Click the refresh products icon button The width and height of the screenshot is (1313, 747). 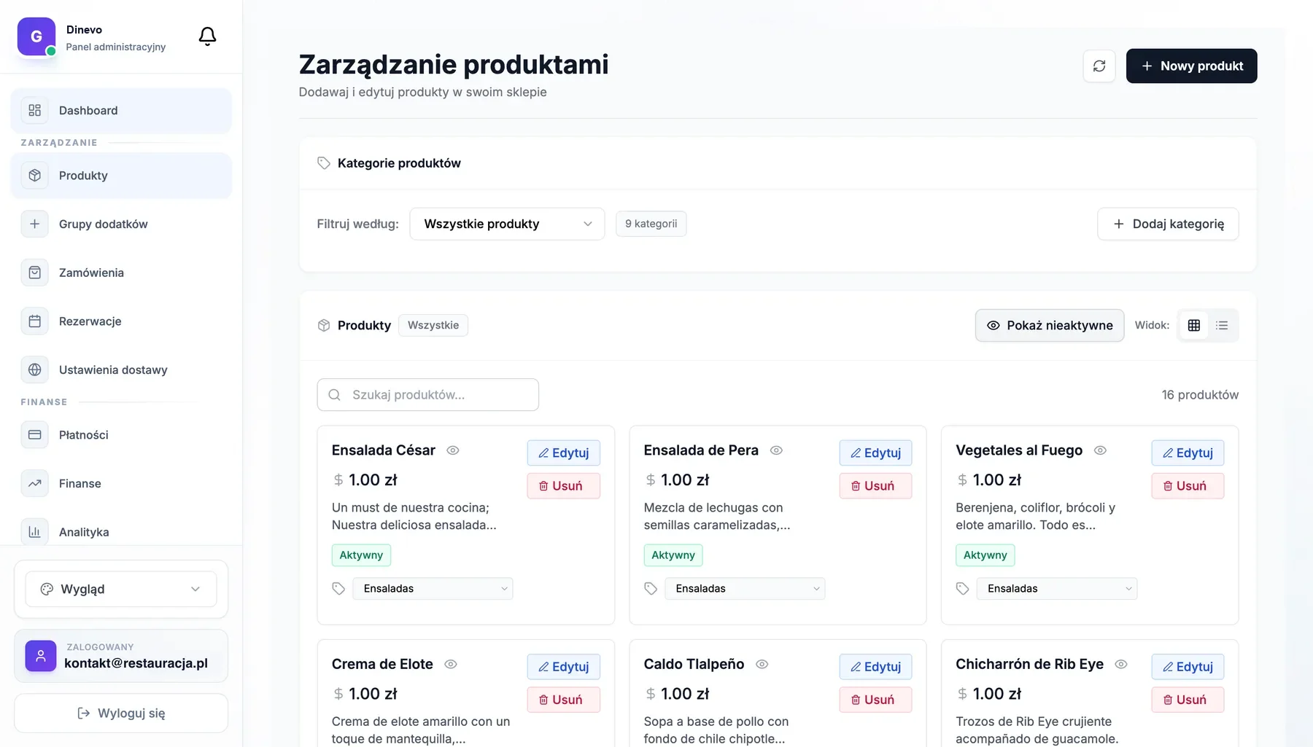(1099, 66)
